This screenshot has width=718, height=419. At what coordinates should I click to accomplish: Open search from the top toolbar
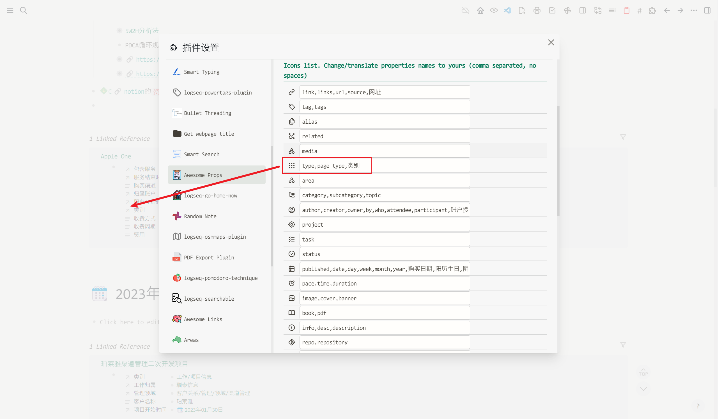[x=24, y=10]
